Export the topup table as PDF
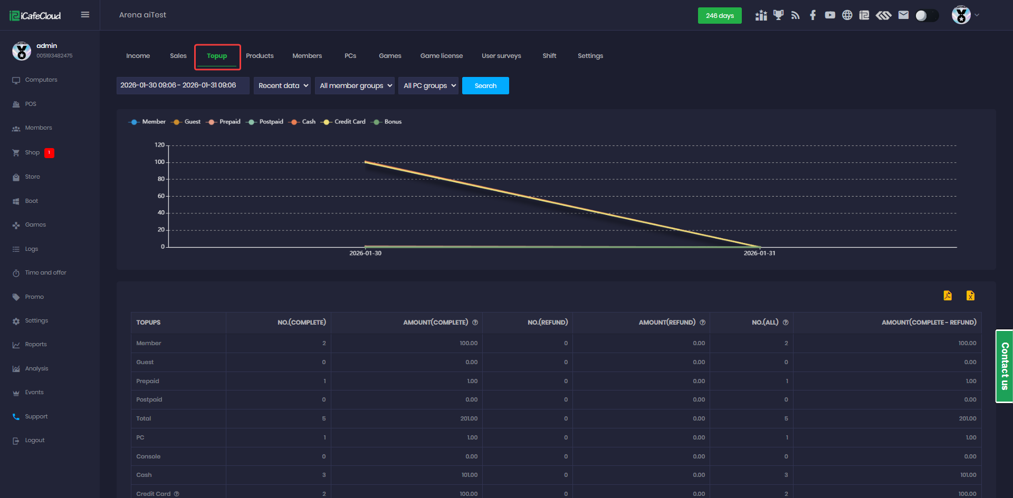The width and height of the screenshot is (1013, 498). pyautogui.click(x=948, y=296)
